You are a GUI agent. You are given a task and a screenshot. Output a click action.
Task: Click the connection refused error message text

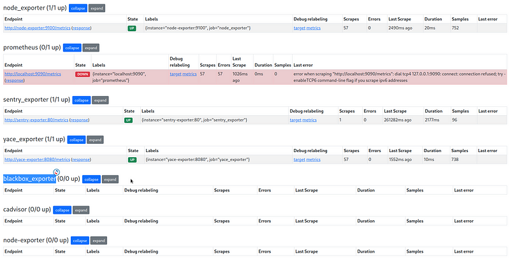click(x=399, y=77)
